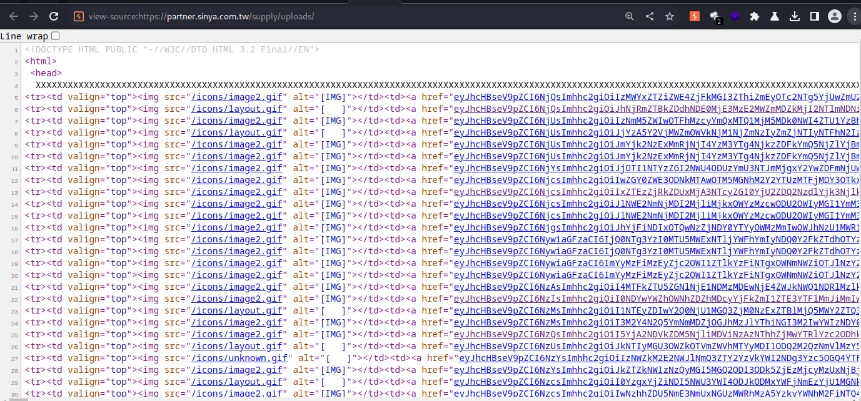Open /icons/image2.gif link on line 5
The height and width of the screenshot is (401, 861).
coord(238,97)
